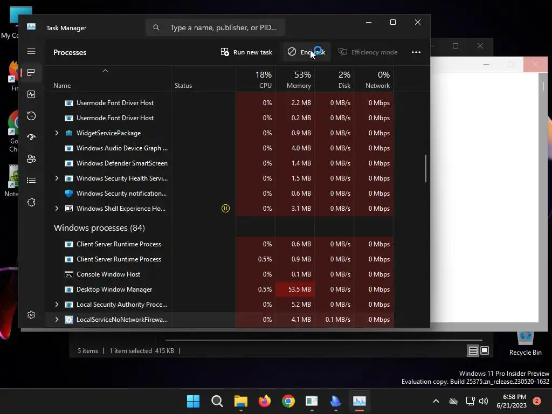Open the Details page in sidebar

(x=31, y=180)
